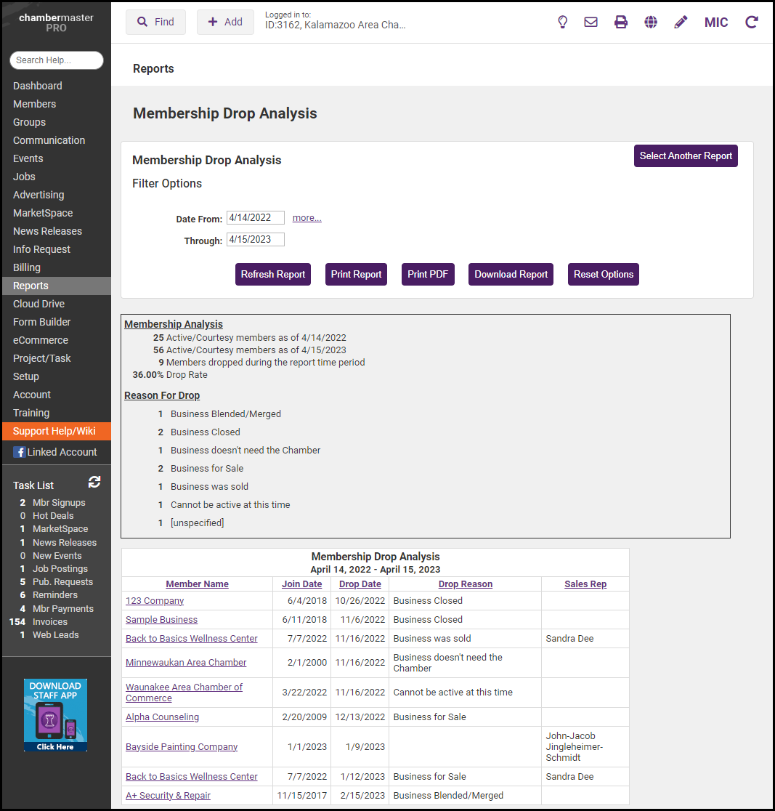
Task: Click the refresh arrow icon in header
Action: (x=752, y=22)
